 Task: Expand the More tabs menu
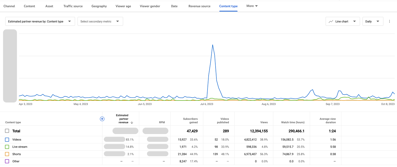click(x=252, y=6)
